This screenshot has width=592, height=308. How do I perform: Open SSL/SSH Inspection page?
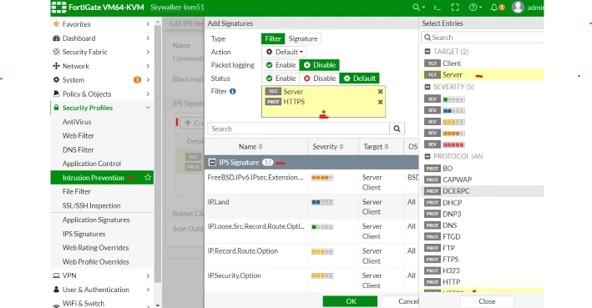(x=91, y=205)
